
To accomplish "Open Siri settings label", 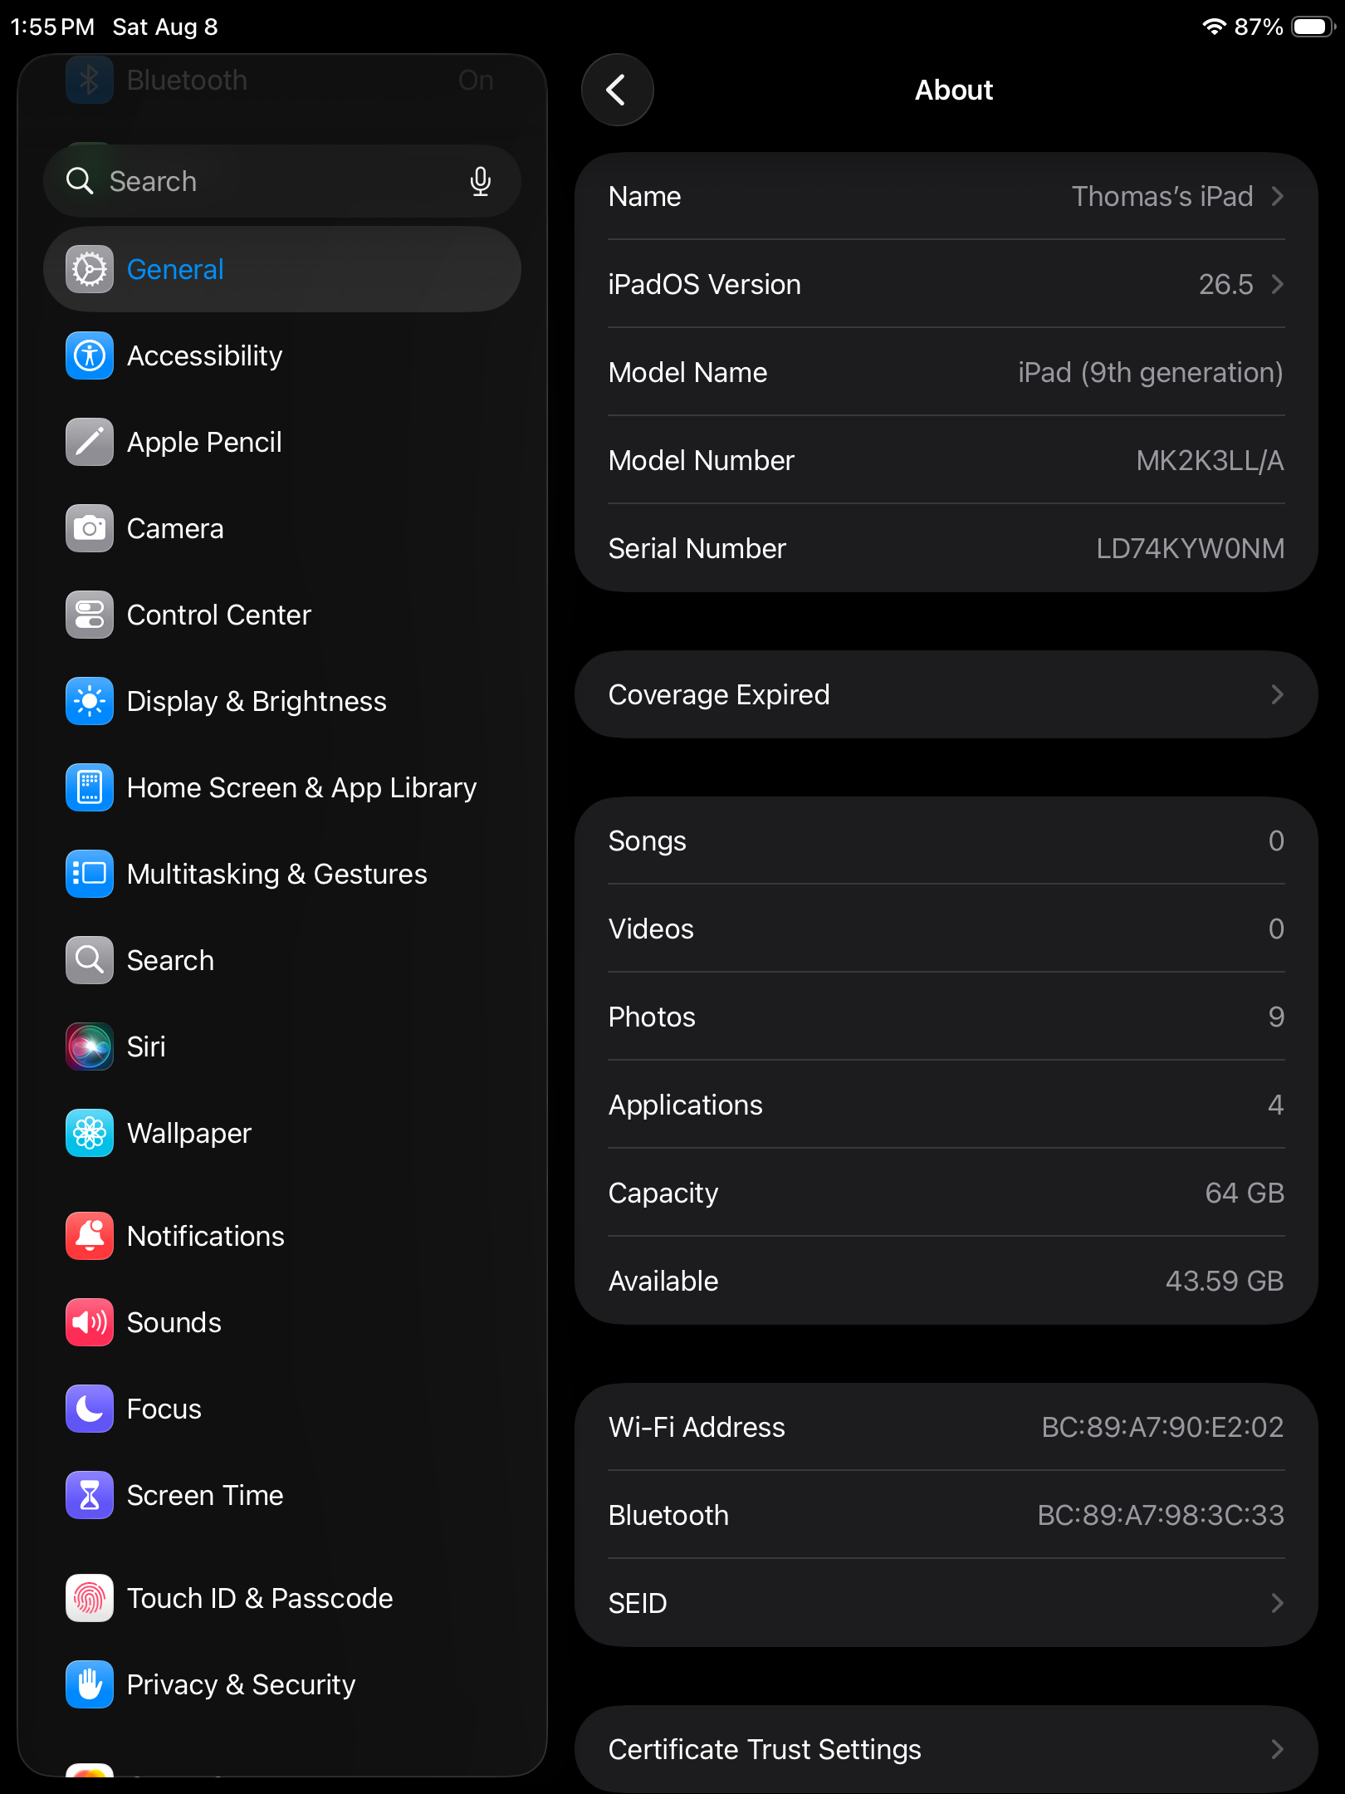I will pyautogui.click(x=146, y=1046).
